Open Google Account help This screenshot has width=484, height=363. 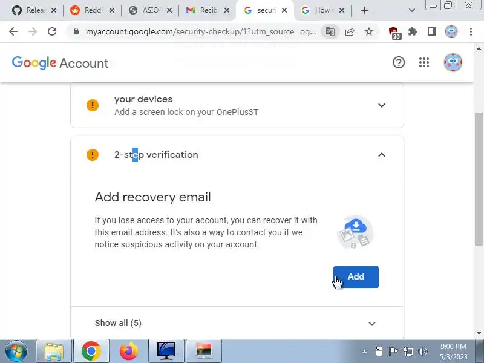(x=399, y=63)
